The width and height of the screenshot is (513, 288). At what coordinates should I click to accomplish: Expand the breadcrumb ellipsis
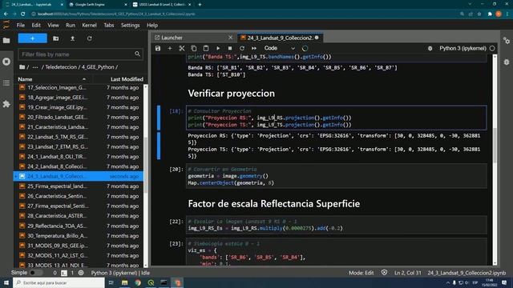35,67
